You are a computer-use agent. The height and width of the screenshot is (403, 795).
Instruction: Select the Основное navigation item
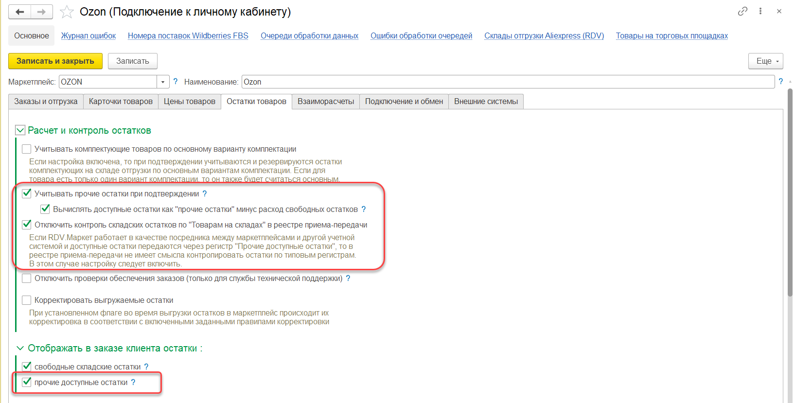(x=32, y=35)
